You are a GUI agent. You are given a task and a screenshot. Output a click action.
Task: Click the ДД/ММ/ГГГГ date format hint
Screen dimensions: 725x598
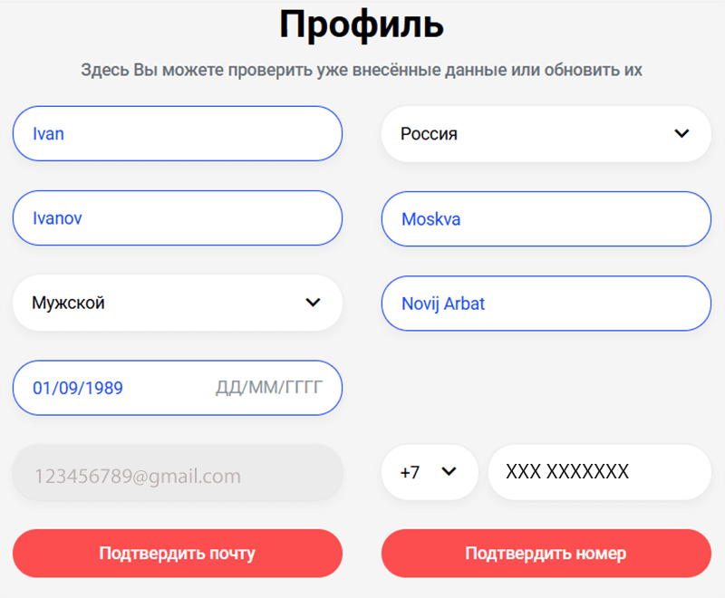point(269,387)
